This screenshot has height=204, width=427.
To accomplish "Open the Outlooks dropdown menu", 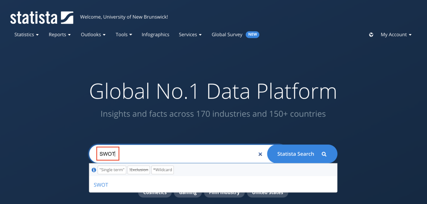I will click(93, 35).
